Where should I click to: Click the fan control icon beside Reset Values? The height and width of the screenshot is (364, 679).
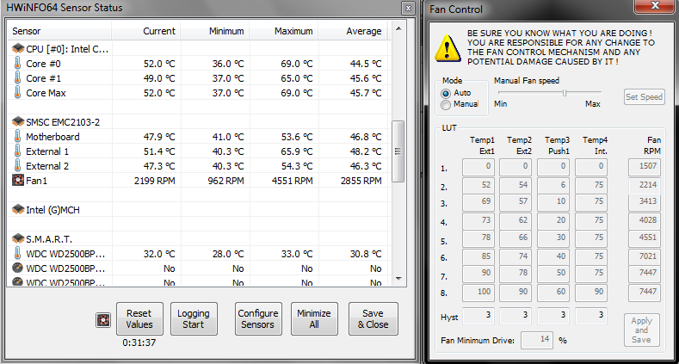103,320
